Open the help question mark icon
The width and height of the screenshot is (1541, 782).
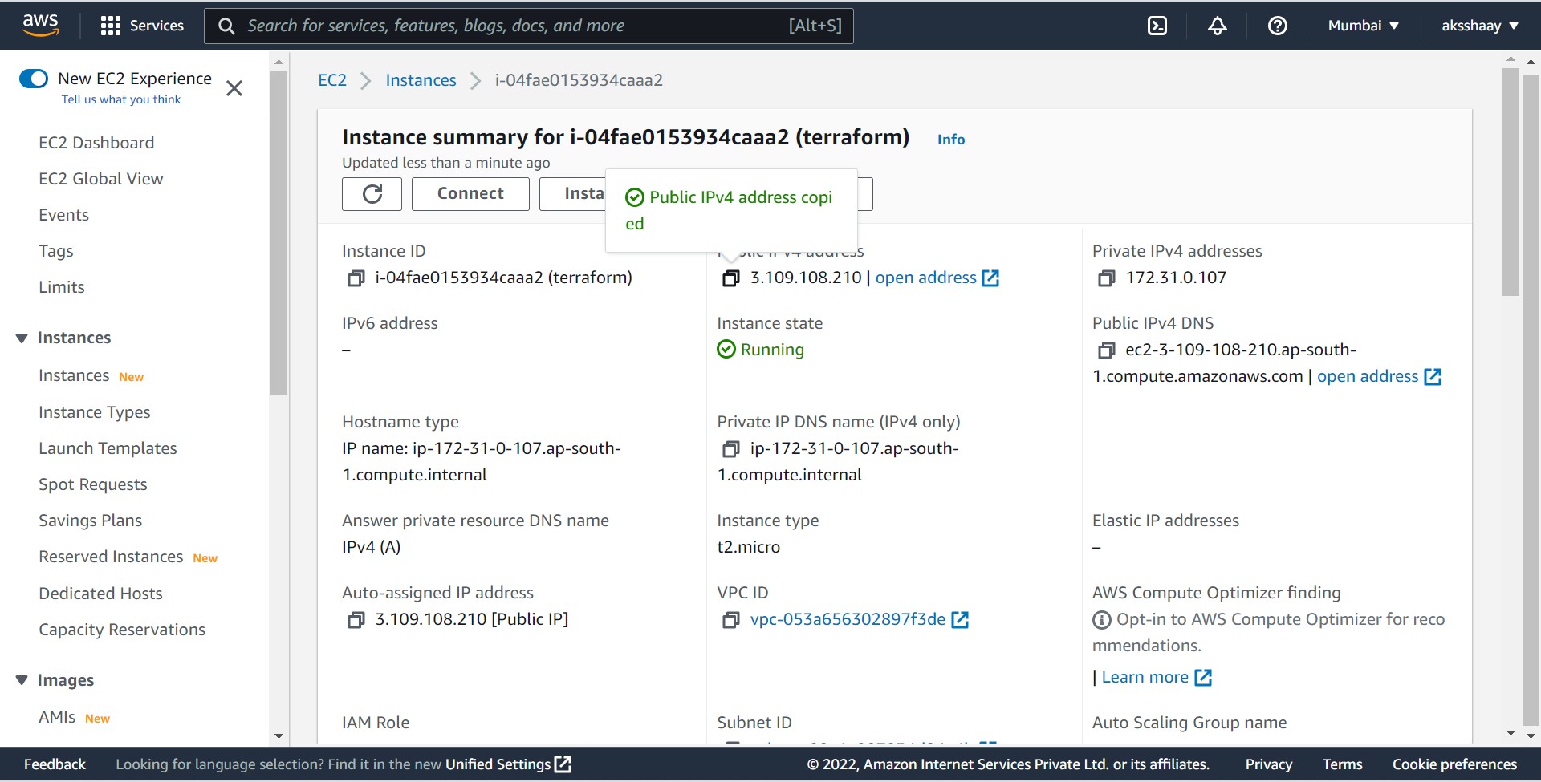(x=1277, y=26)
